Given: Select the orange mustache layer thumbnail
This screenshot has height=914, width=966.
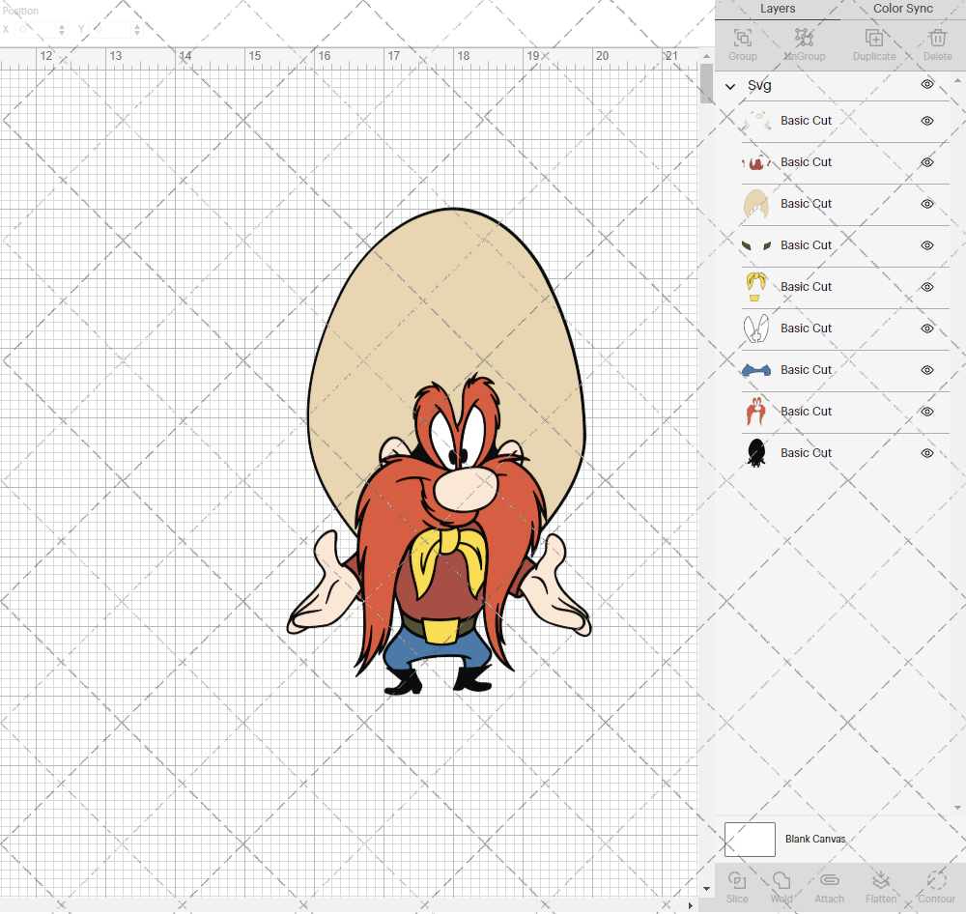Looking at the screenshot, I should pyautogui.click(x=756, y=412).
